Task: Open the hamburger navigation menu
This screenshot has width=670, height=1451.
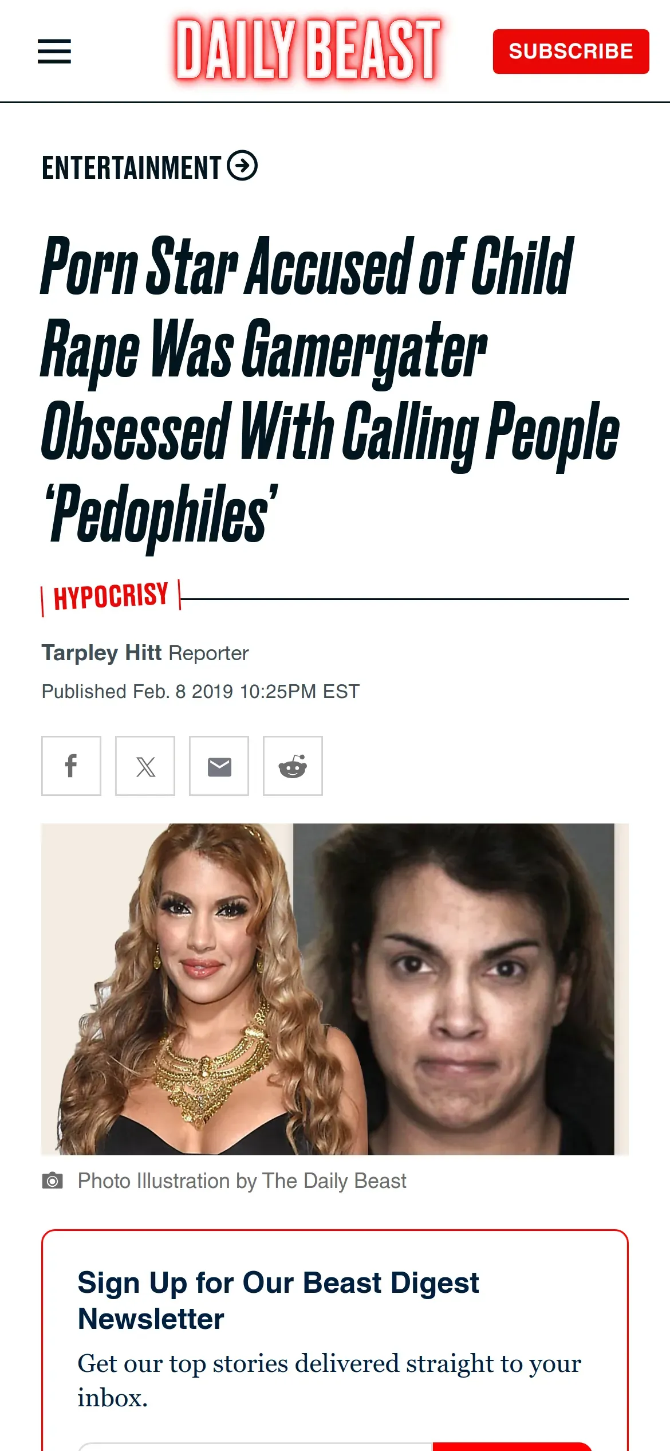Action: pos(54,52)
